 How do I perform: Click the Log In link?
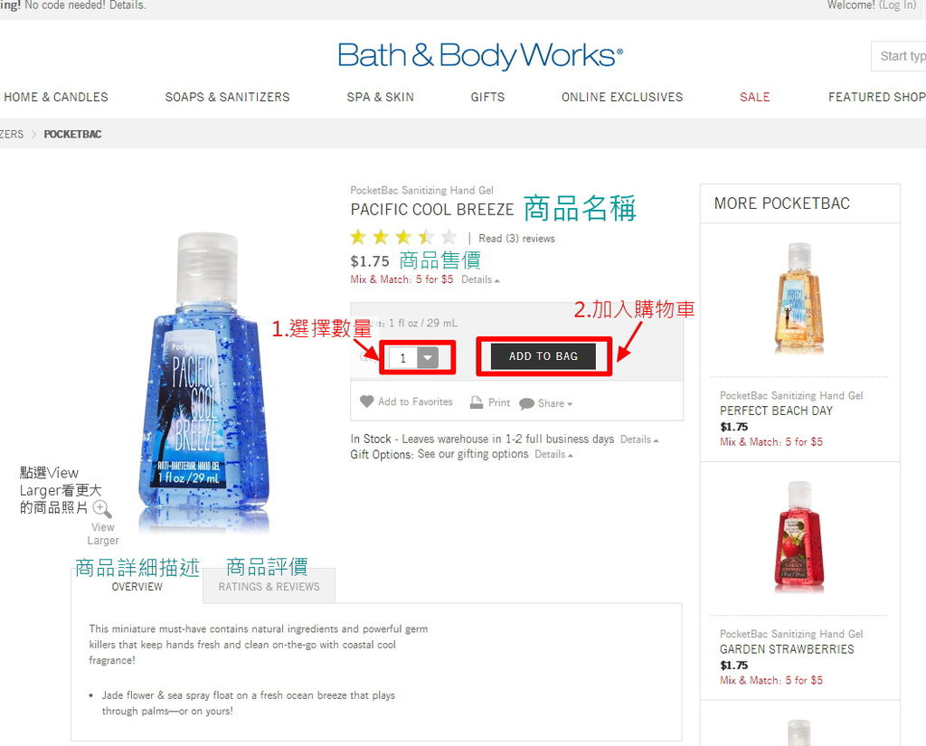tap(898, 5)
